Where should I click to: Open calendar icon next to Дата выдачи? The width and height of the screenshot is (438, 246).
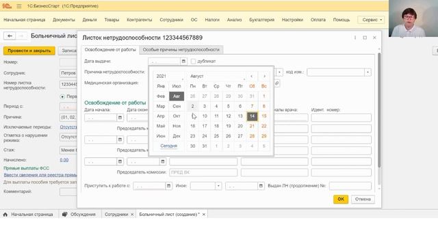coord(183,61)
